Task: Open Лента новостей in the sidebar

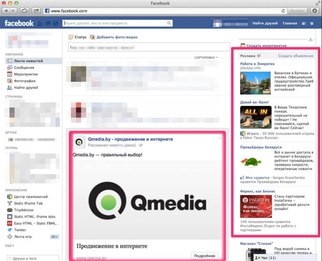Action: coord(34,61)
